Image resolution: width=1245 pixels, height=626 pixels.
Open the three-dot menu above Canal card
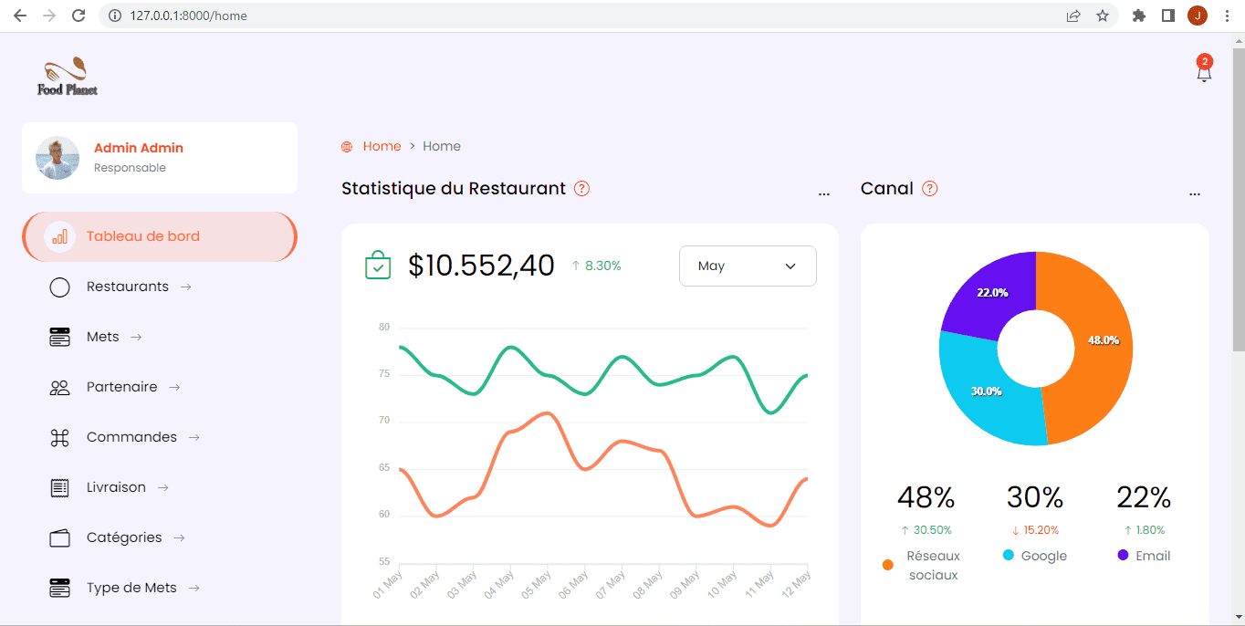[1195, 194]
